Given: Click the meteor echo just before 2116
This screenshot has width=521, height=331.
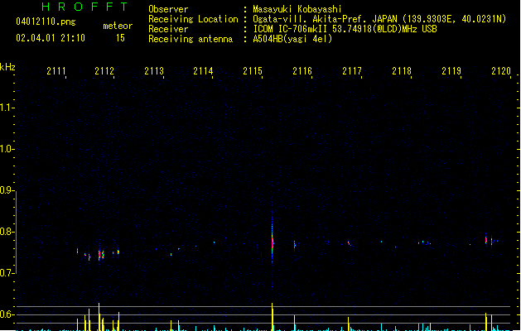Looking at the screenshot, I should (x=294, y=246).
